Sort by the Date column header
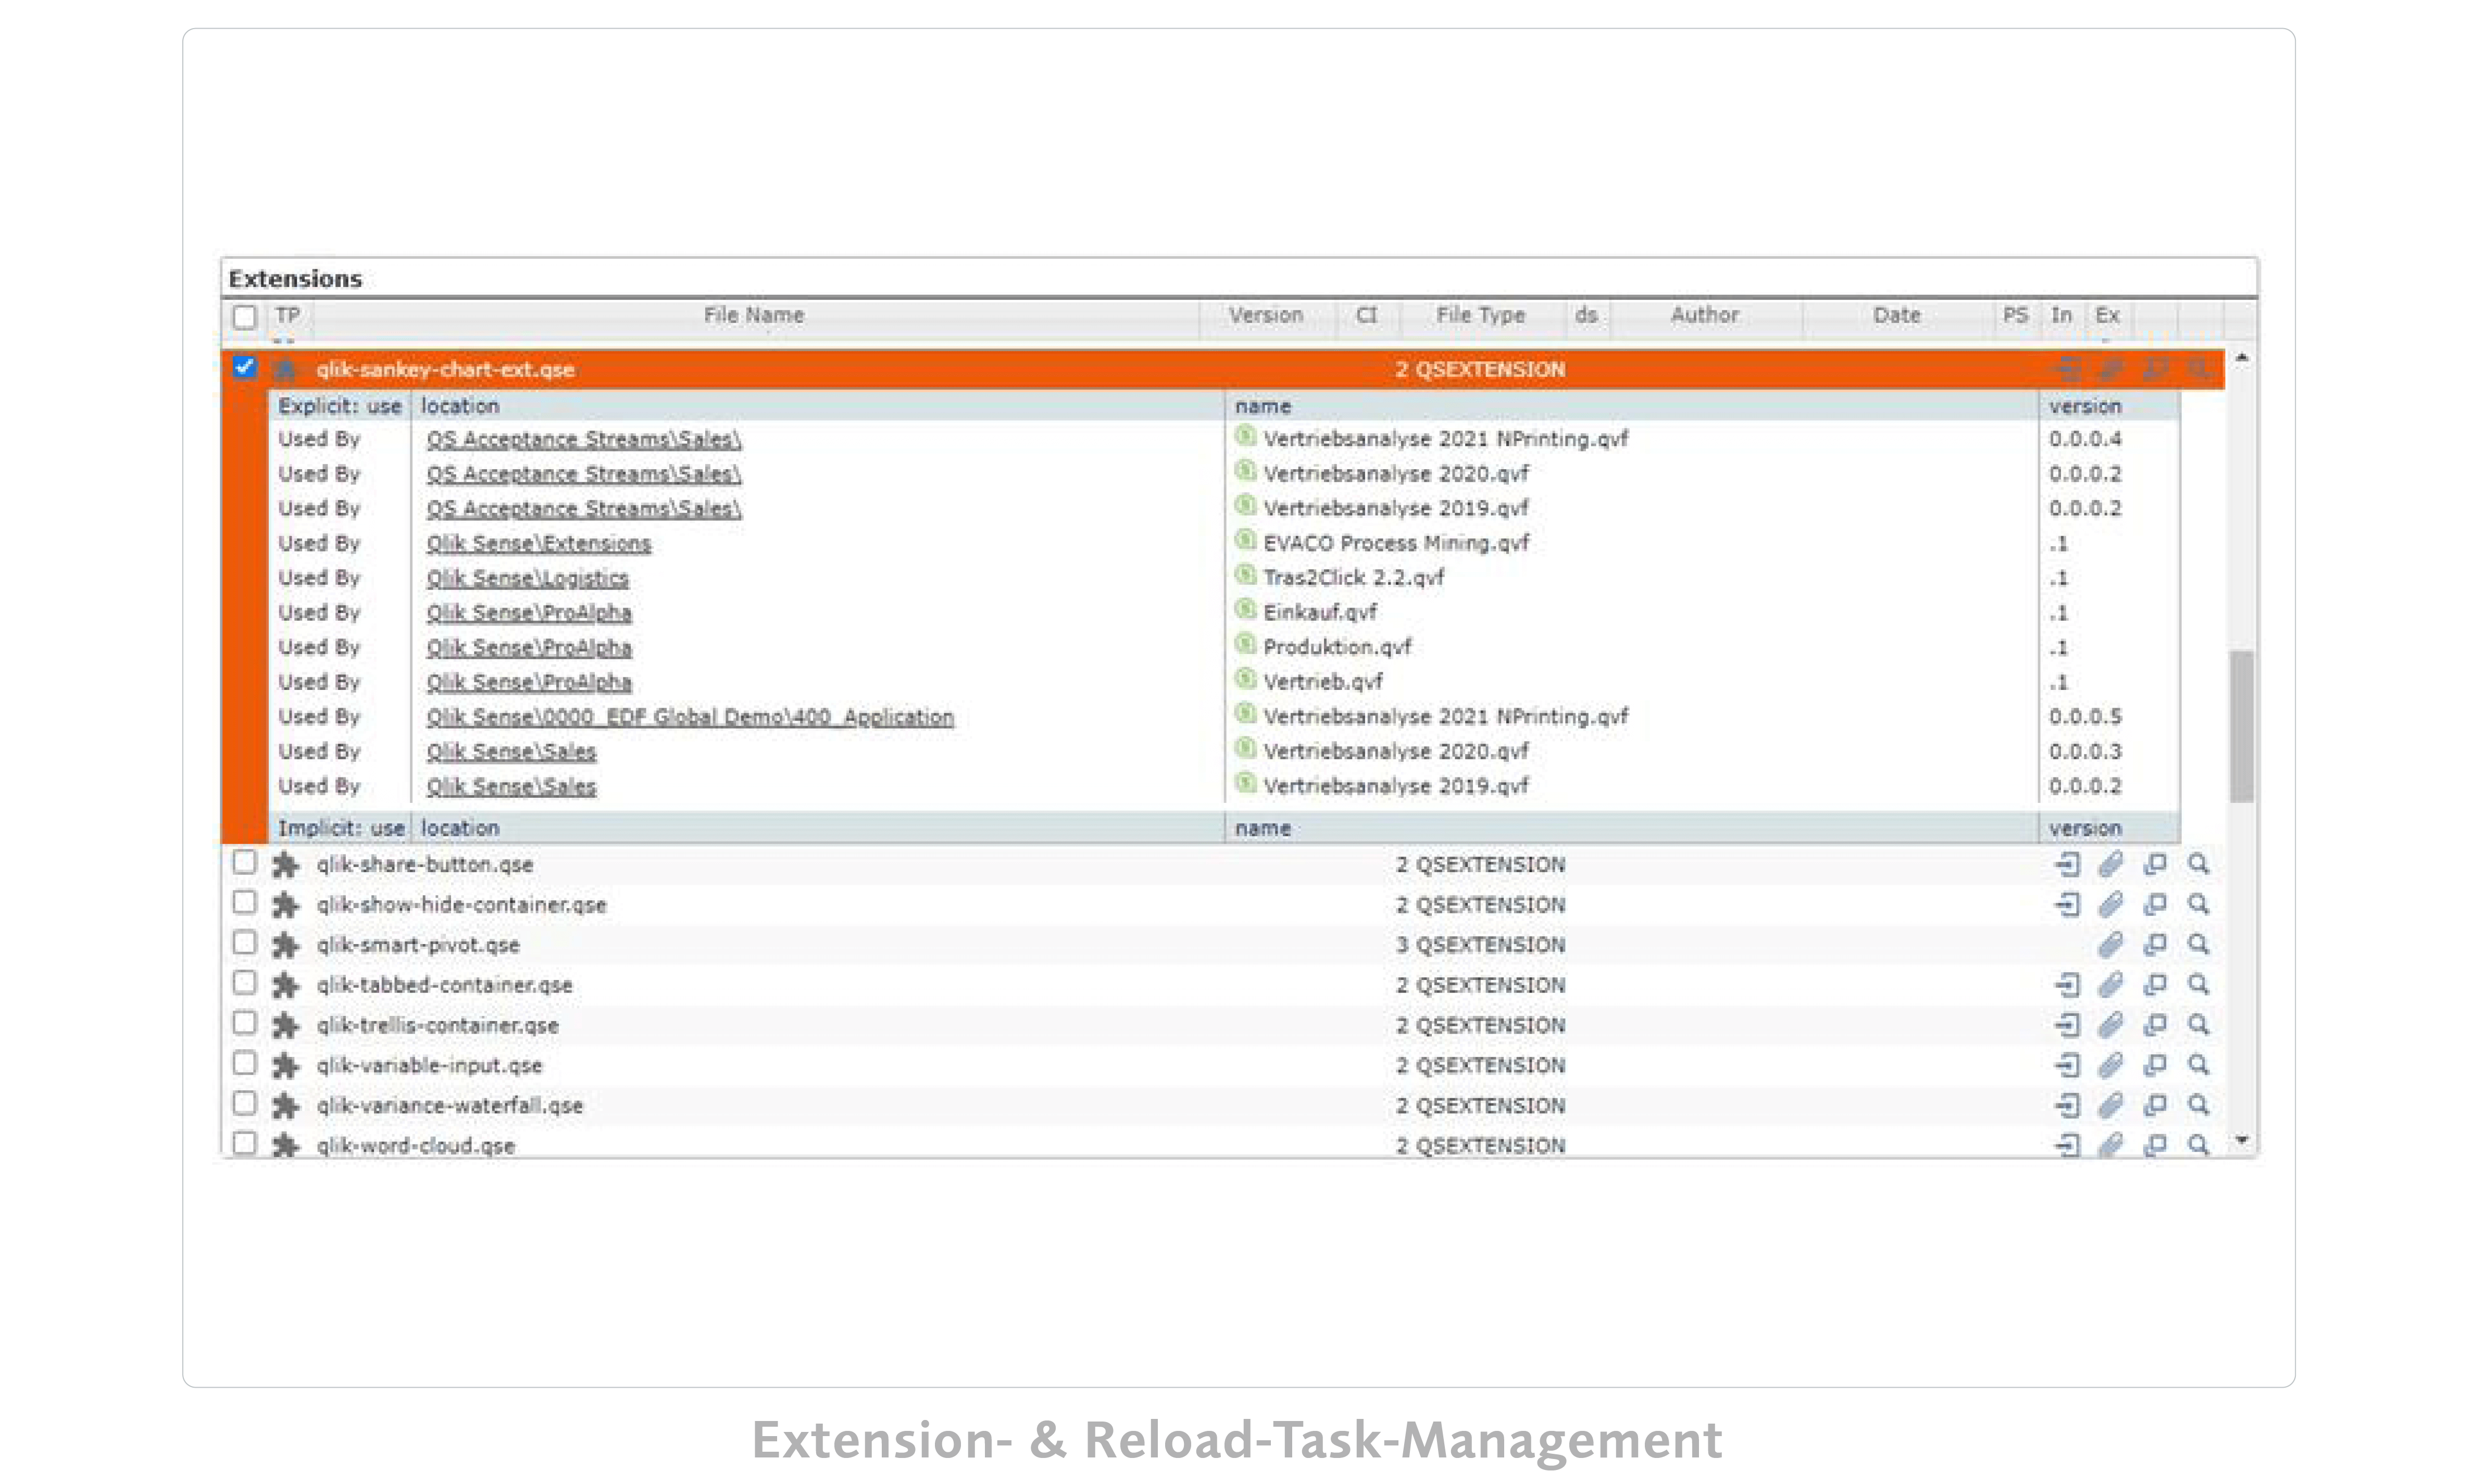2474x1484 pixels. point(1897,315)
